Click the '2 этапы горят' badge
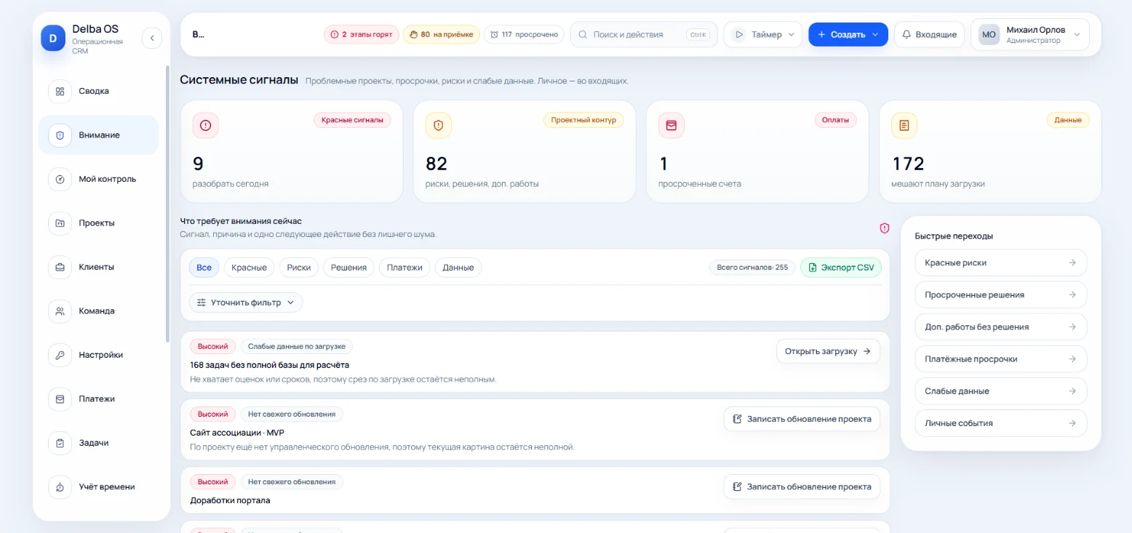 coord(362,34)
